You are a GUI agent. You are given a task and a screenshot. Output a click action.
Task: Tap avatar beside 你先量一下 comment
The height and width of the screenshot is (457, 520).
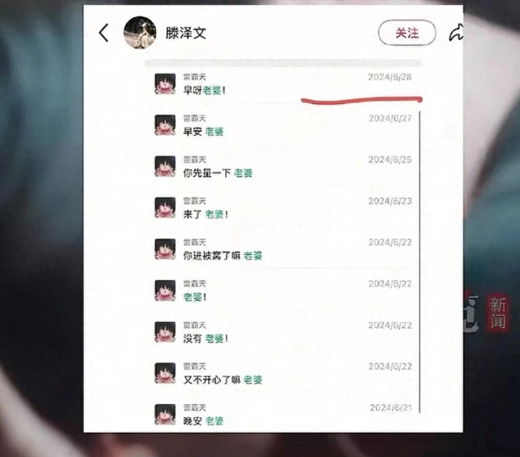166,166
